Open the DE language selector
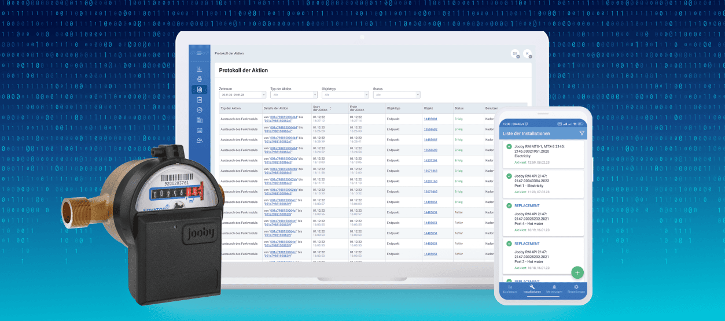 pos(514,54)
